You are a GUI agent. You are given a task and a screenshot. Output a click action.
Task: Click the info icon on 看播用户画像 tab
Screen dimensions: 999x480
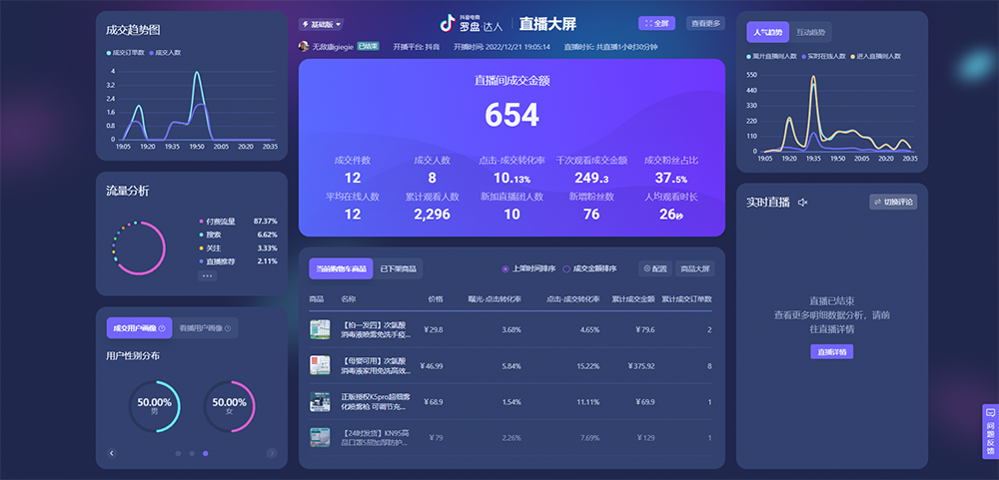coord(227,328)
